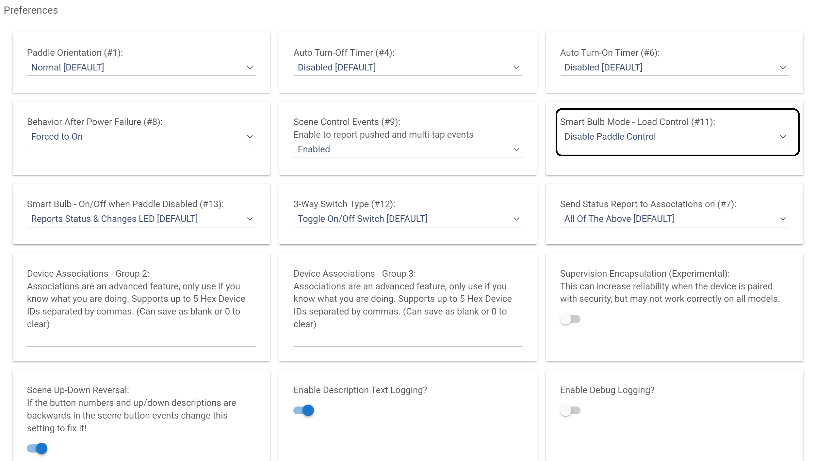The height and width of the screenshot is (461, 816).
Task: Click the Device Associations - Group 2 label
Action: (x=88, y=274)
